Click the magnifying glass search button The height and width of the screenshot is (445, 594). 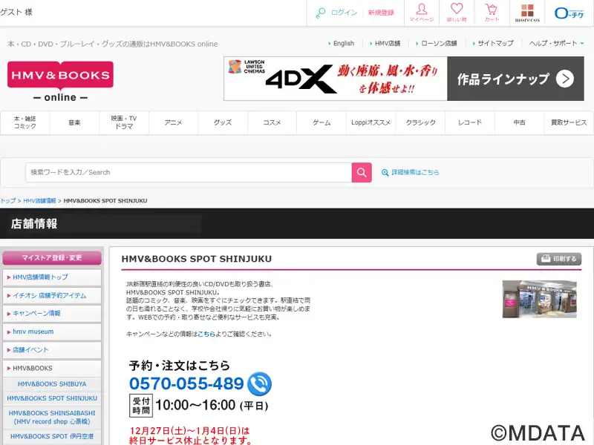click(362, 172)
